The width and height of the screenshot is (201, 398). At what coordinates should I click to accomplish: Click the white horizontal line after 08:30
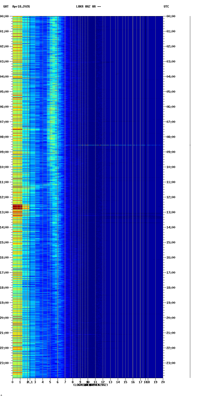click(113, 145)
